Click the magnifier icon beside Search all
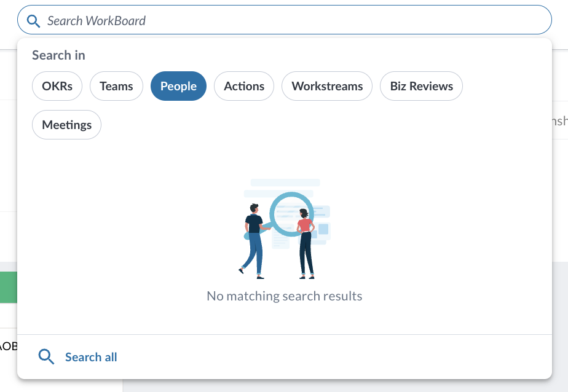 (x=46, y=356)
